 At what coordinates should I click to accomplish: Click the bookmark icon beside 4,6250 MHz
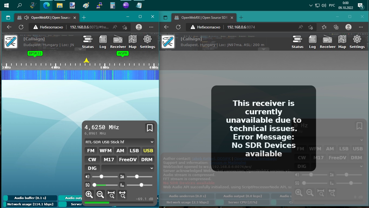tap(150, 128)
